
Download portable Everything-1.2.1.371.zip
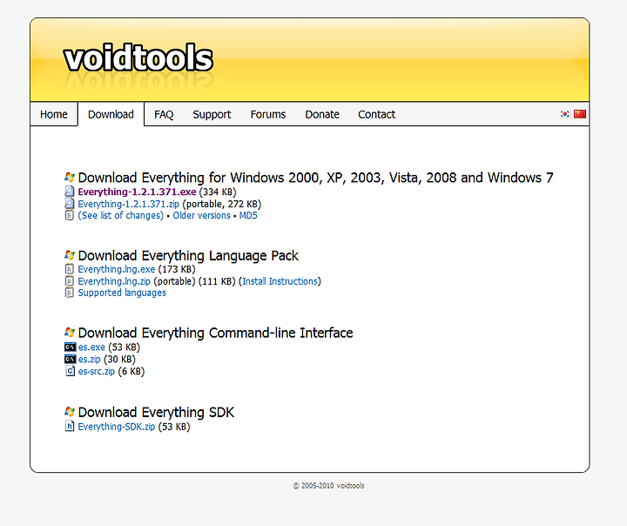(x=128, y=204)
